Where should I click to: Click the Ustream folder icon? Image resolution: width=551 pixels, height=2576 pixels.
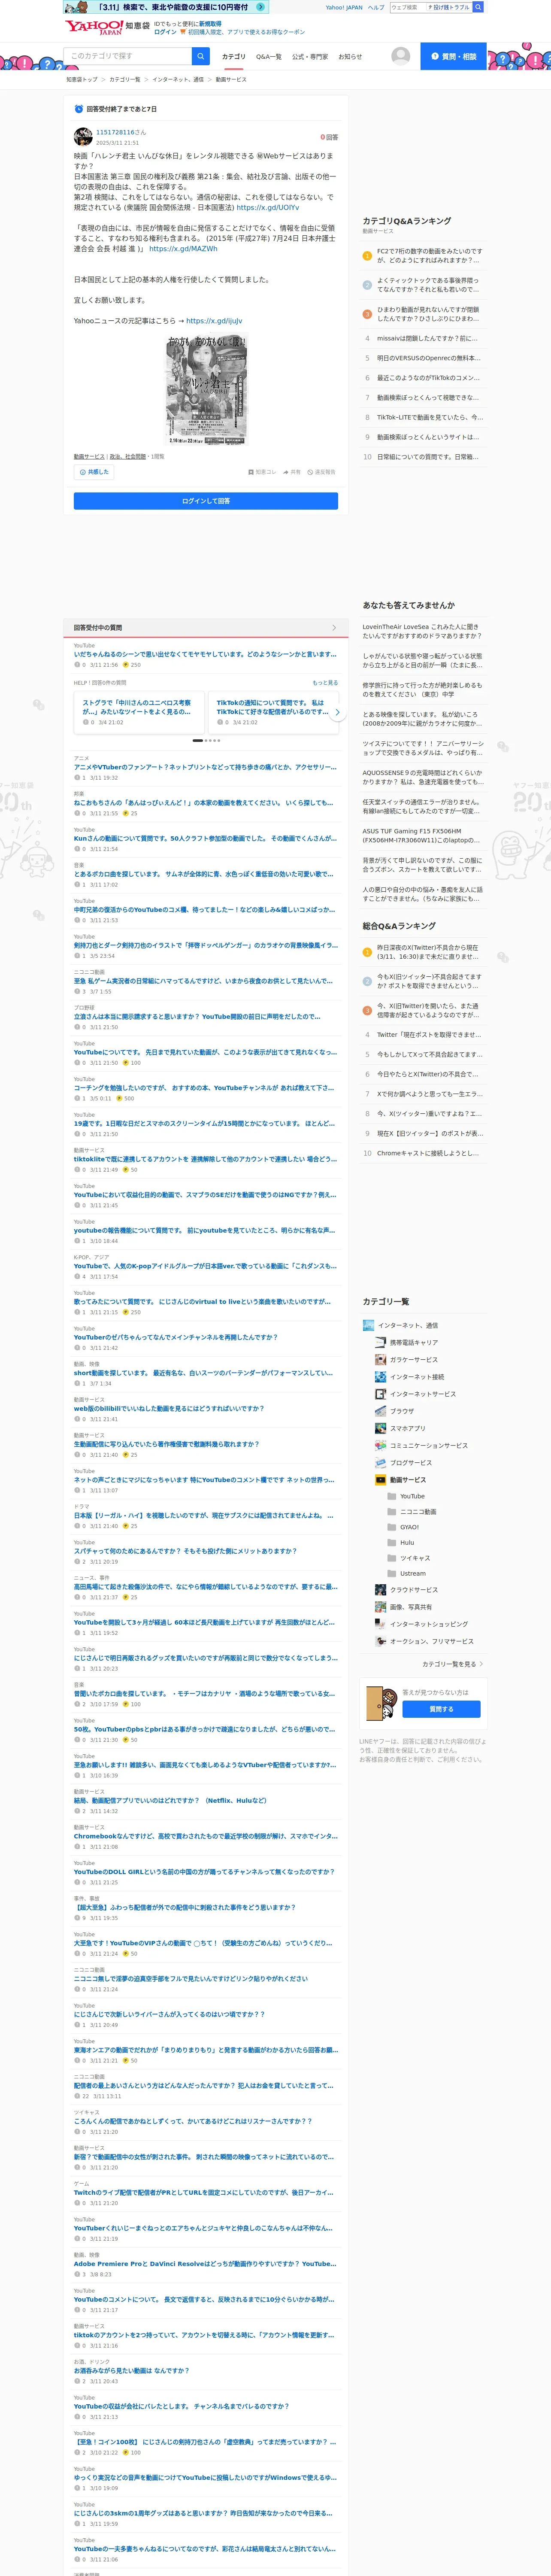click(392, 1573)
